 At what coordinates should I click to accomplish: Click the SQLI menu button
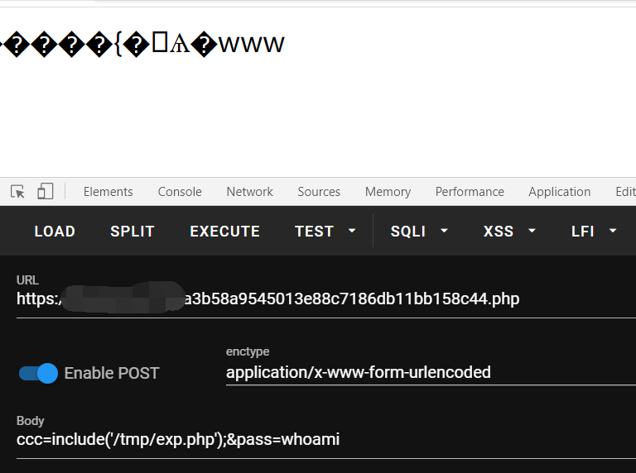[x=408, y=232]
